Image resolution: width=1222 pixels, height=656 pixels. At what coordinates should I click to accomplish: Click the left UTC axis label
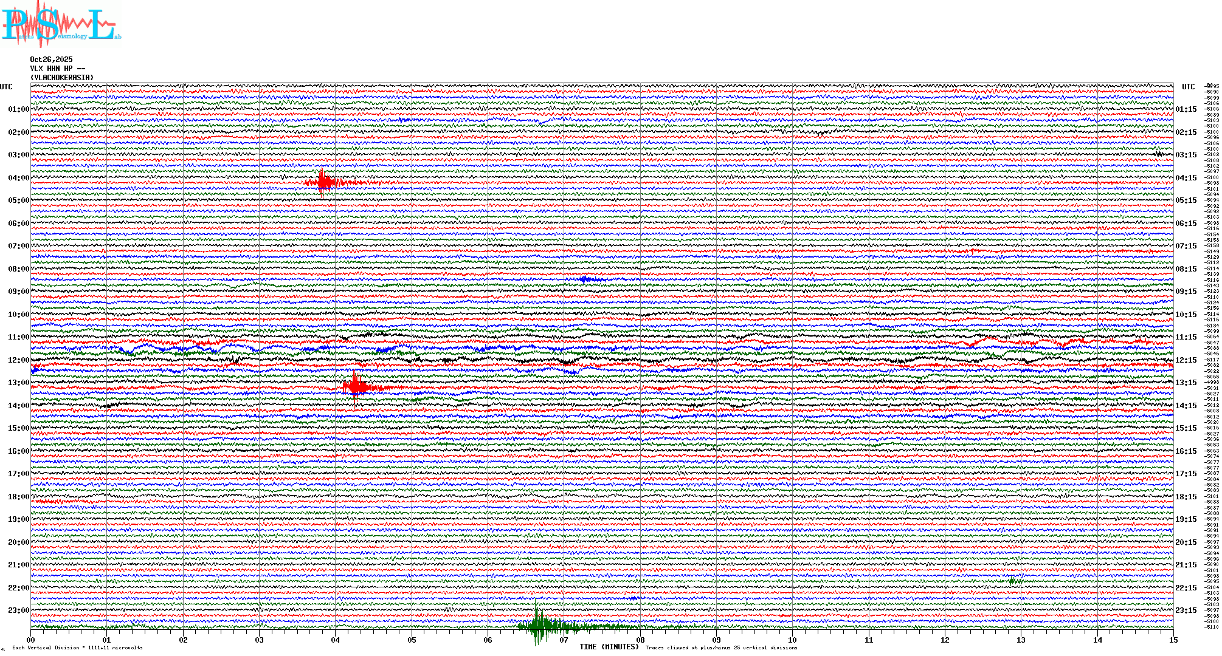coord(6,87)
